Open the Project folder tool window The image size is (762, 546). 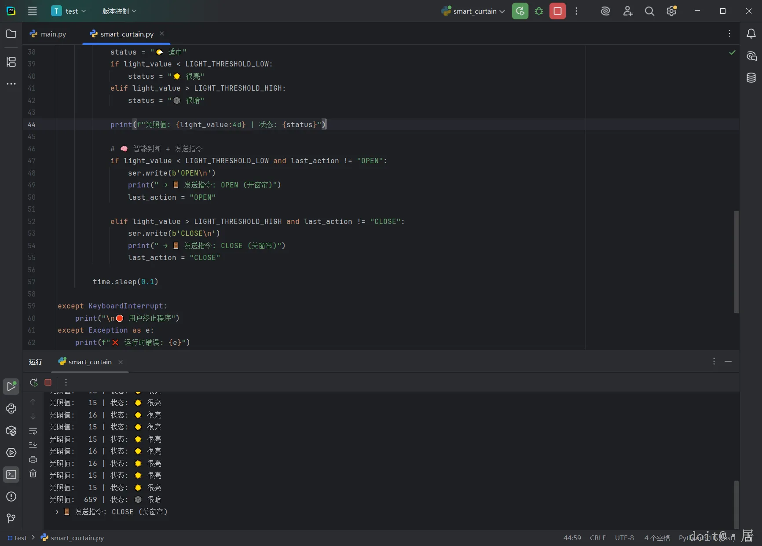point(11,34)
